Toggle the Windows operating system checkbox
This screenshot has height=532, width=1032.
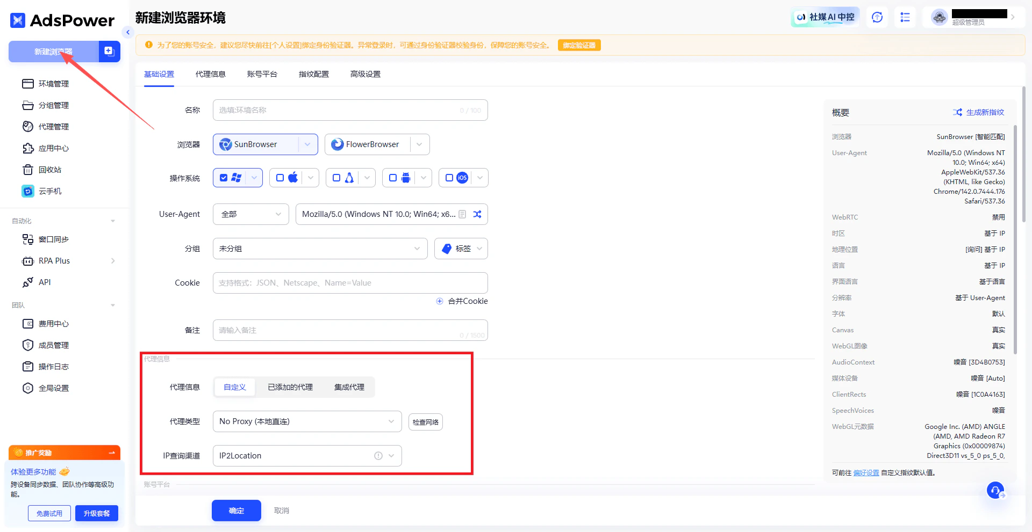224,178
